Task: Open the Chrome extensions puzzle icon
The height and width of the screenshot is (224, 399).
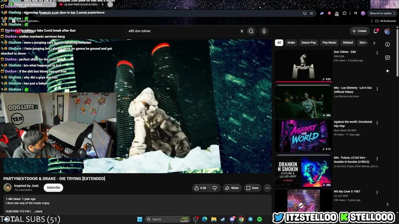Action: pyautogui.click(x=344, y=13)
